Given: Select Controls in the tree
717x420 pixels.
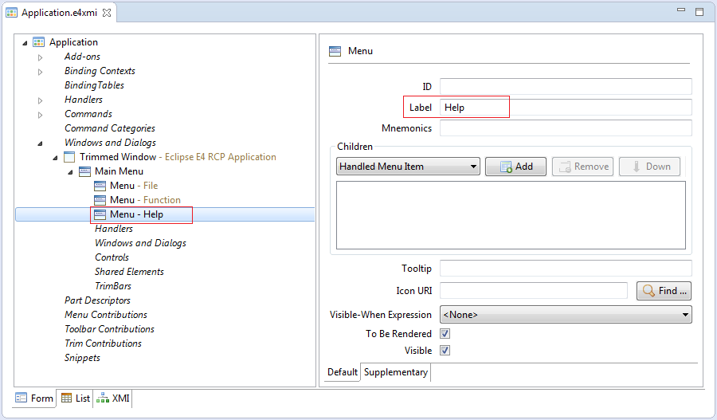Looking at the screenshot, I should (112, 257).
